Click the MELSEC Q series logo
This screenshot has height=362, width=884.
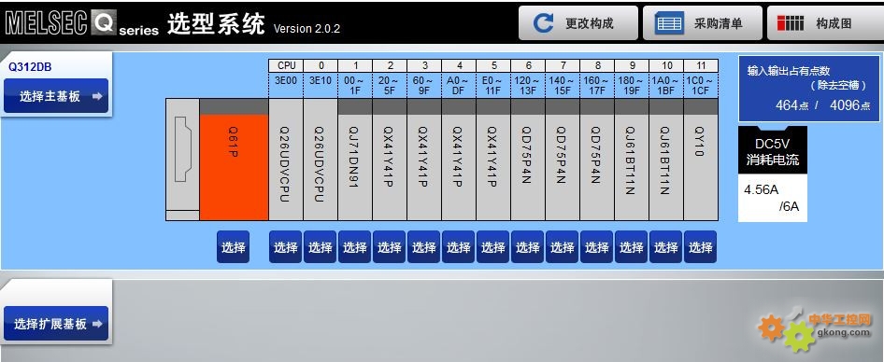tap(82, 23)
